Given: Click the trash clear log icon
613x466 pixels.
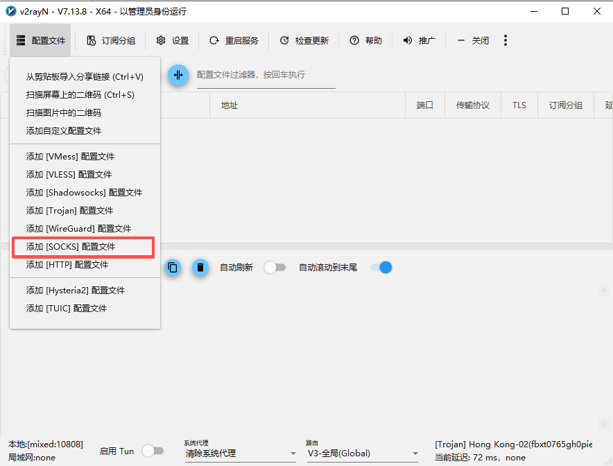Looking at the screenshot, I should (200, 267).
